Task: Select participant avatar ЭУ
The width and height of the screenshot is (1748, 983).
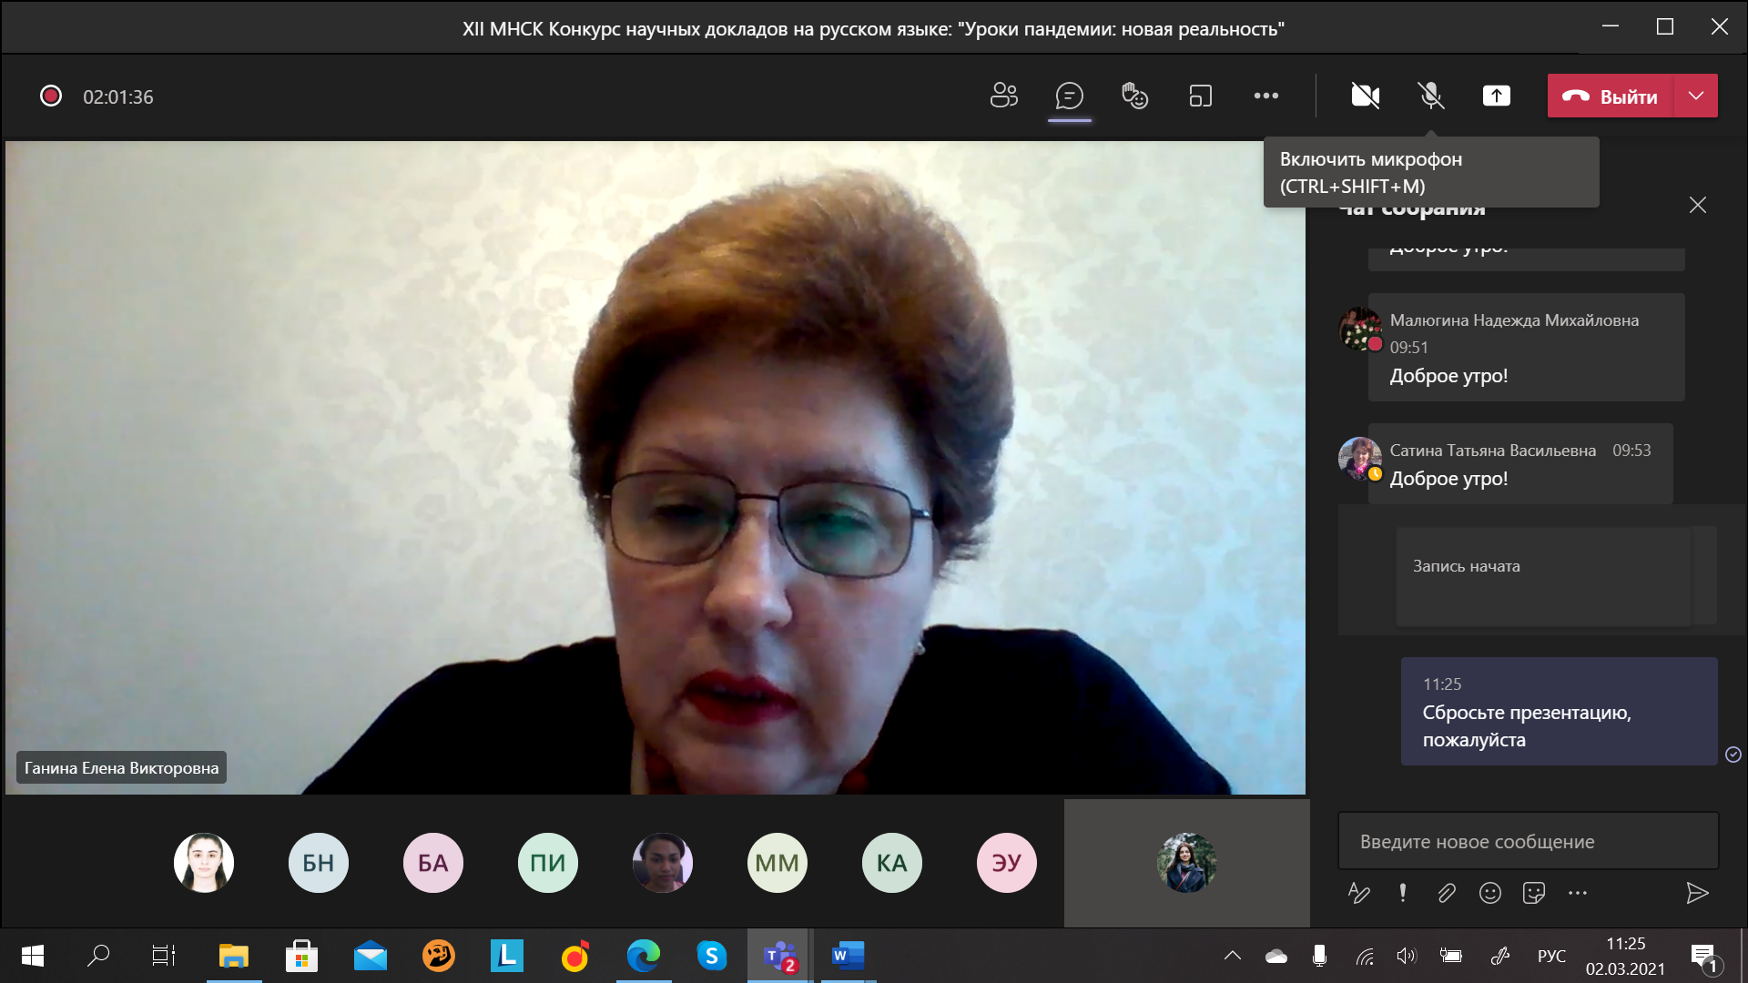Action: [1007, 862]
